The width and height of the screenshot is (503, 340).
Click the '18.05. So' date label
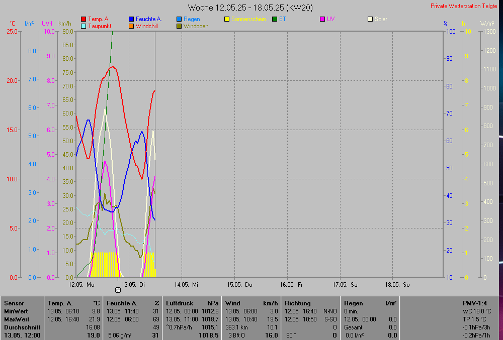pyautogui.click(x=397, y=285)
